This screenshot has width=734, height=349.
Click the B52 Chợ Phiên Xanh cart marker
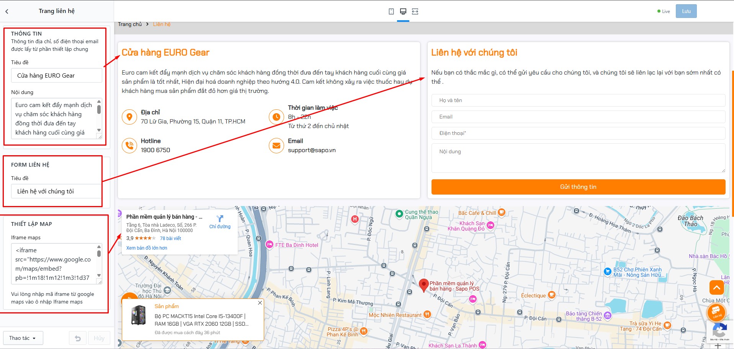607,271
